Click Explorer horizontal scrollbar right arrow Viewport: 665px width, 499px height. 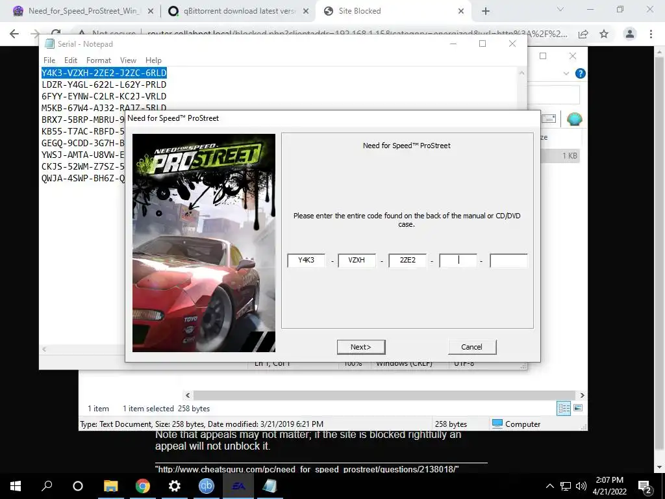point(582,395)
